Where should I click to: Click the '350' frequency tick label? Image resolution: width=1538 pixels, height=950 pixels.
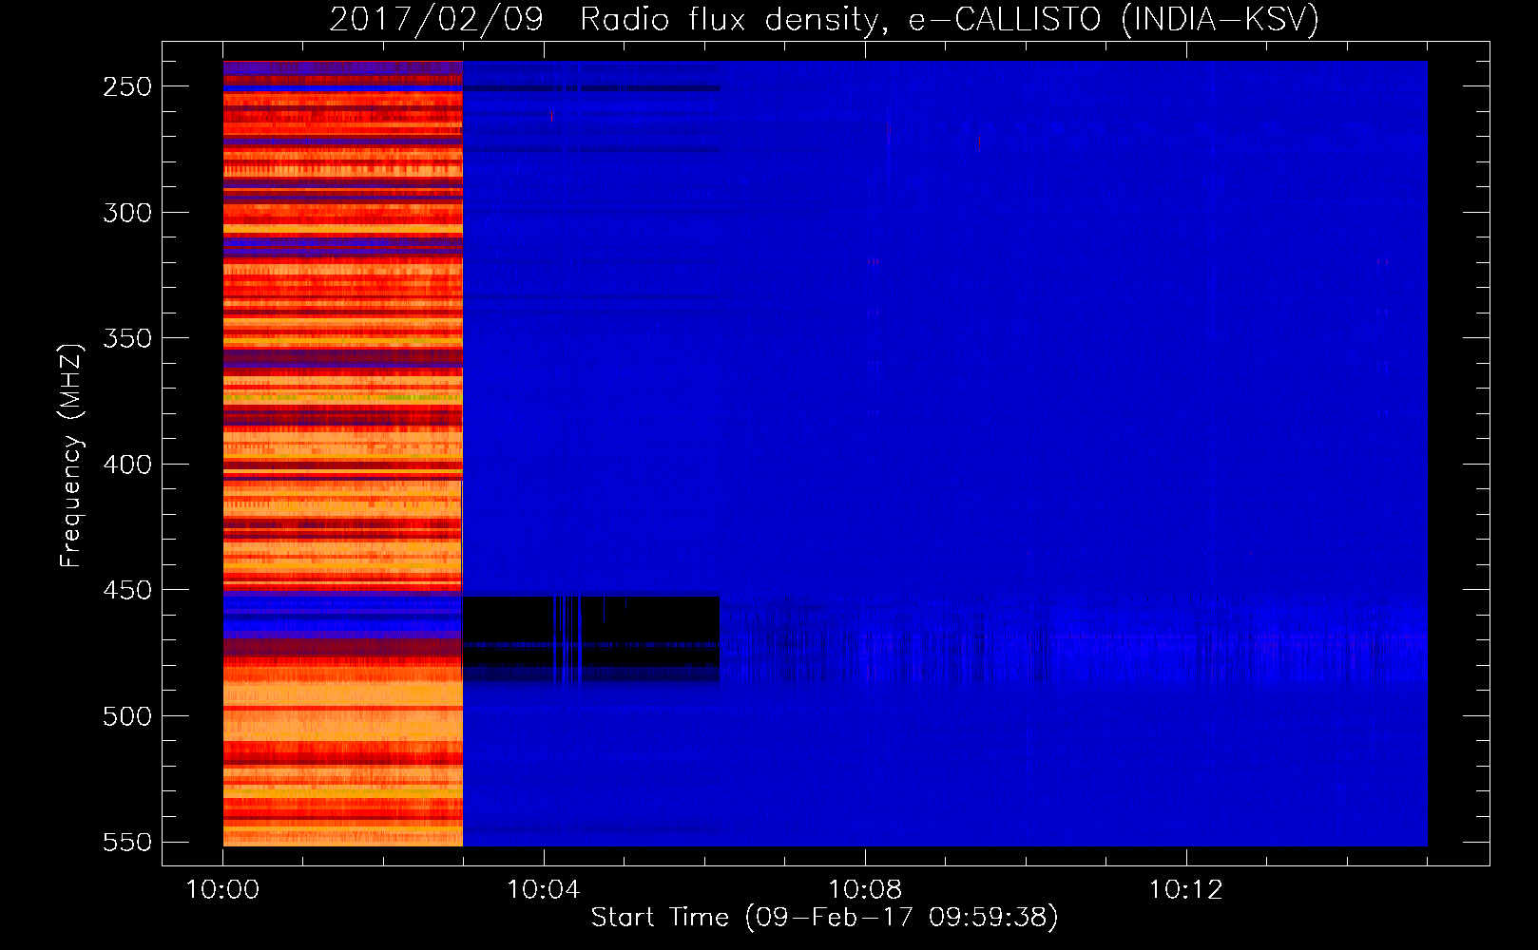[x=127, y=338]
